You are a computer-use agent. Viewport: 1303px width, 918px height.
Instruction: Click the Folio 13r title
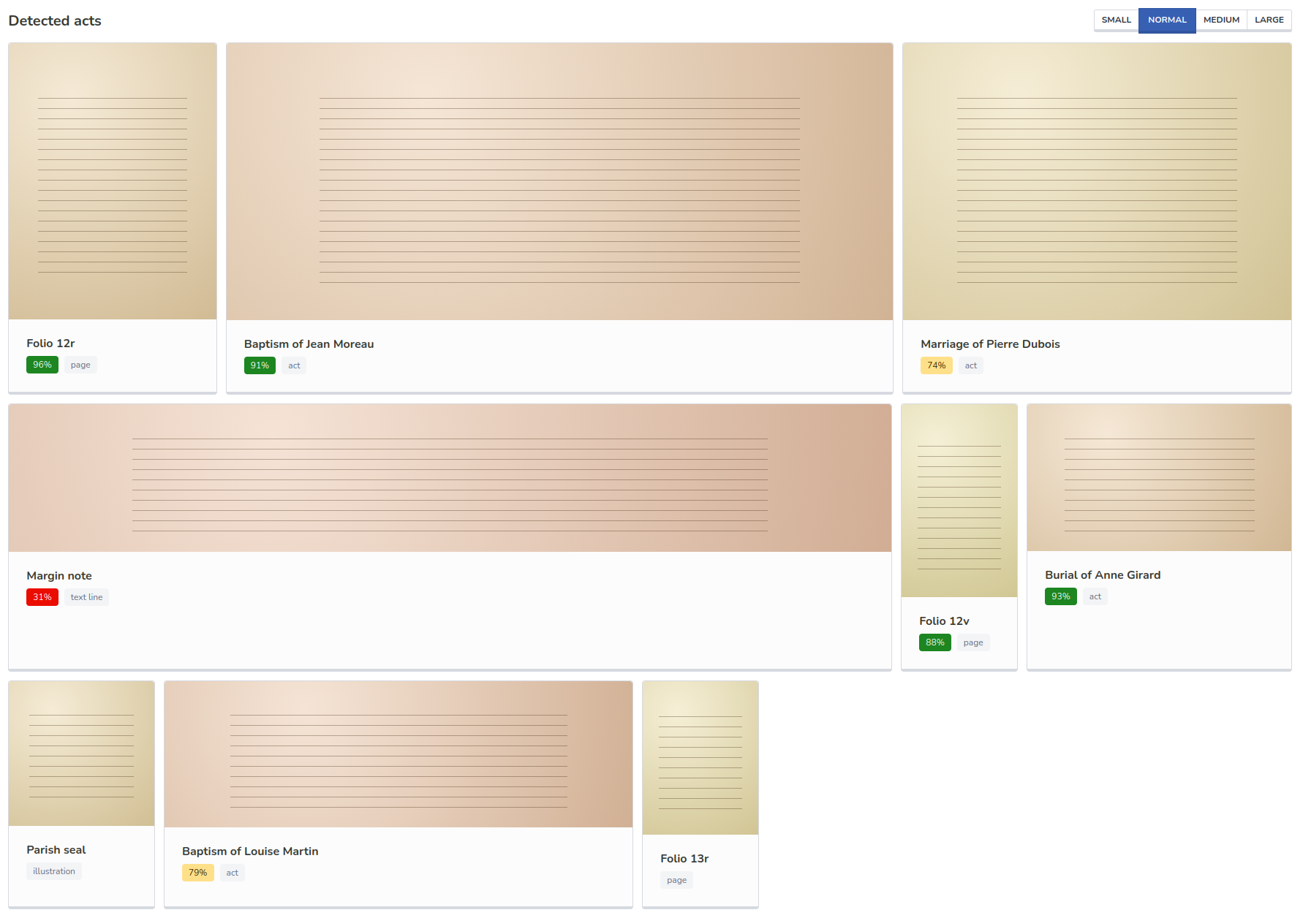coord(684,859)
